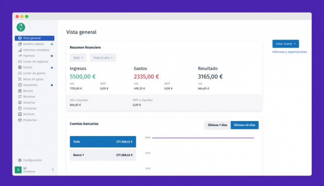Click the Ingresos IVA value 1155,00 €
Viewport: 324px width, 186px height.
(x=76, y=88)
